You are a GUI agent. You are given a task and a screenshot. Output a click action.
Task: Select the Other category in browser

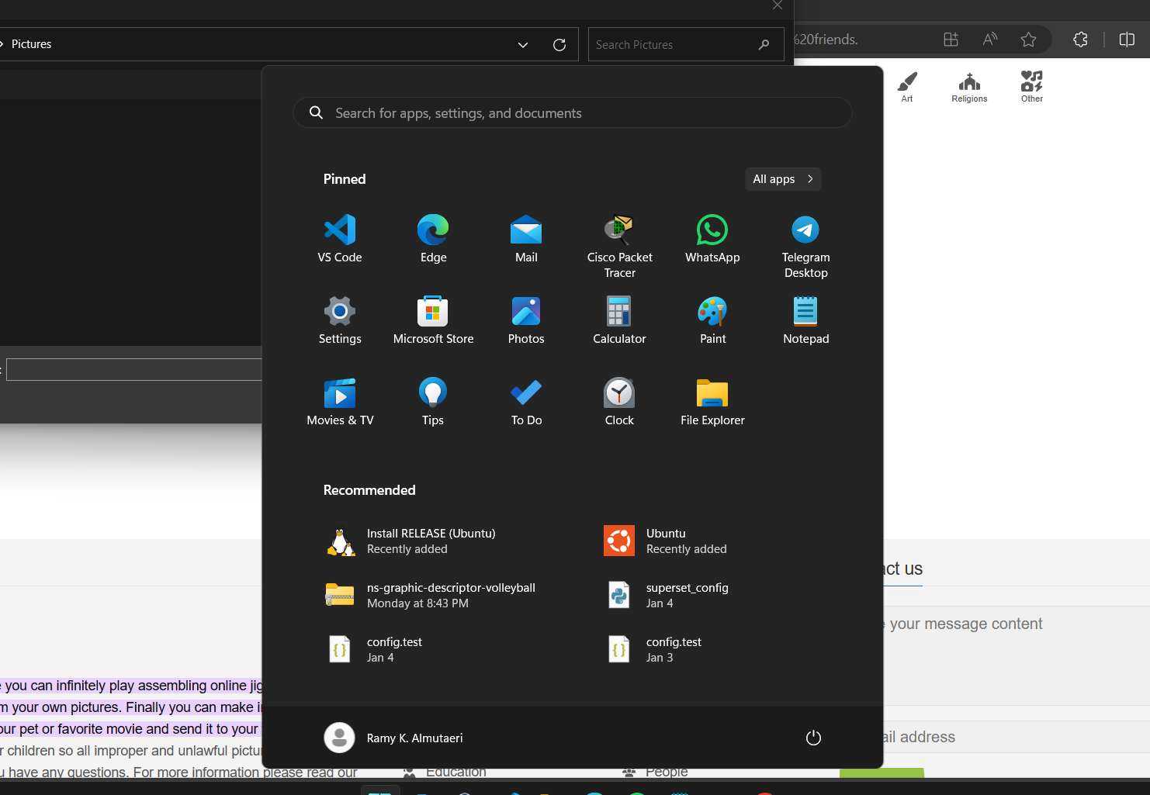point(1032,87)
